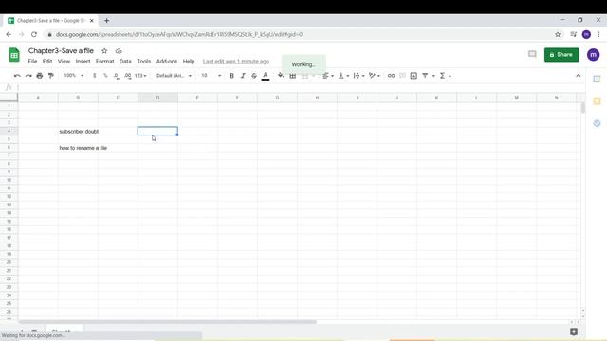The height and width of the screenshot is (341, 607).
Task: Click the Print icon
Action: pos(40,76)
